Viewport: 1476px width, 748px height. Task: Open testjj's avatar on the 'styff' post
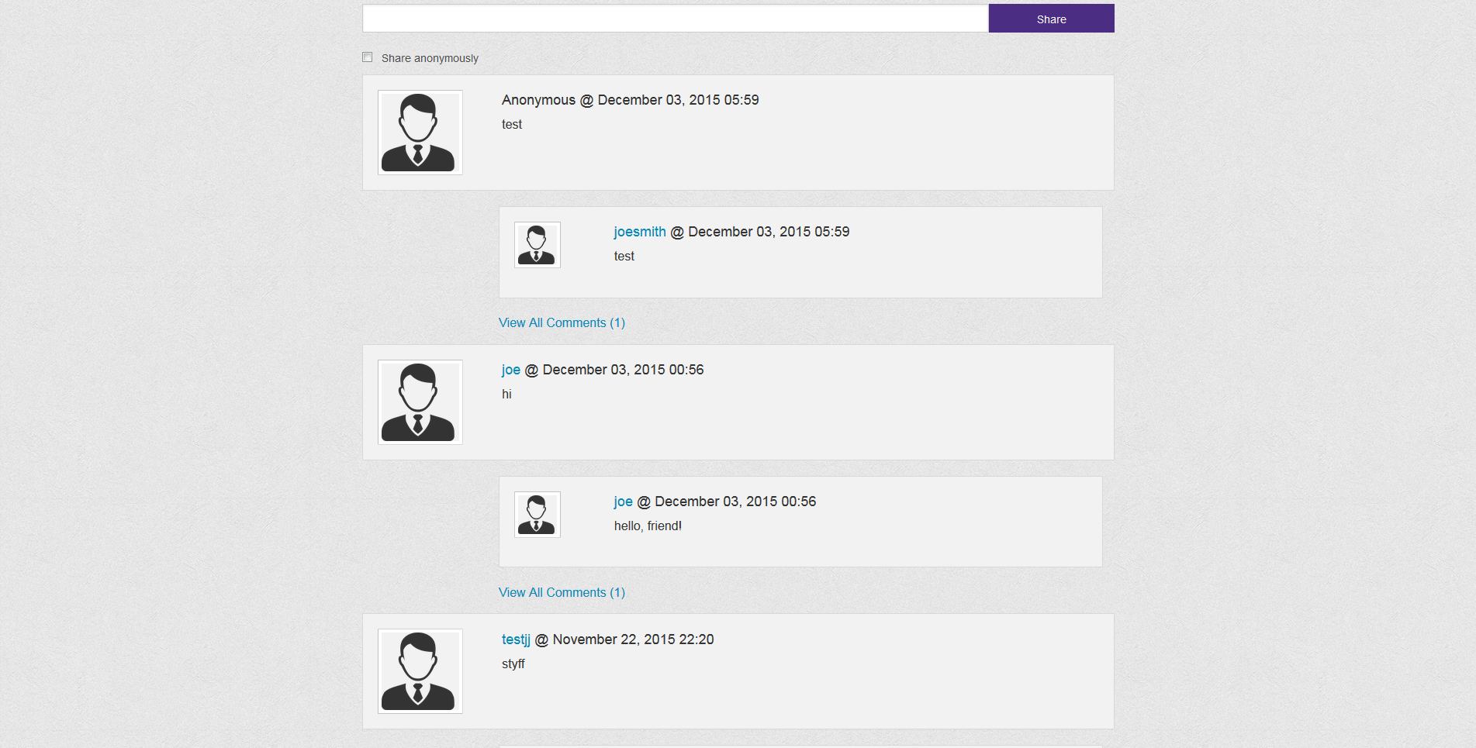point(420,671)
